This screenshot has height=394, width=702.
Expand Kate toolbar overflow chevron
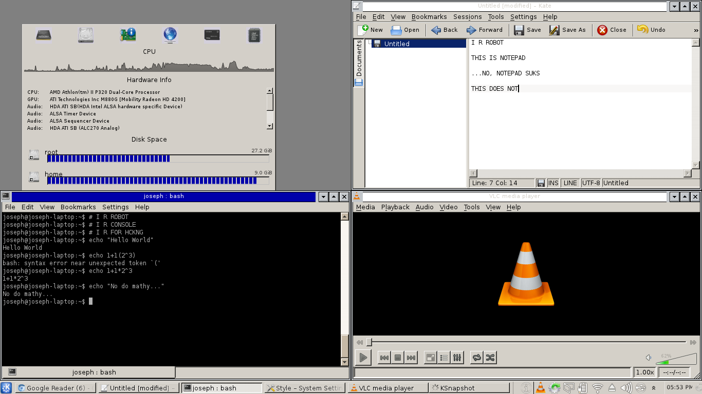pos(696,30)
